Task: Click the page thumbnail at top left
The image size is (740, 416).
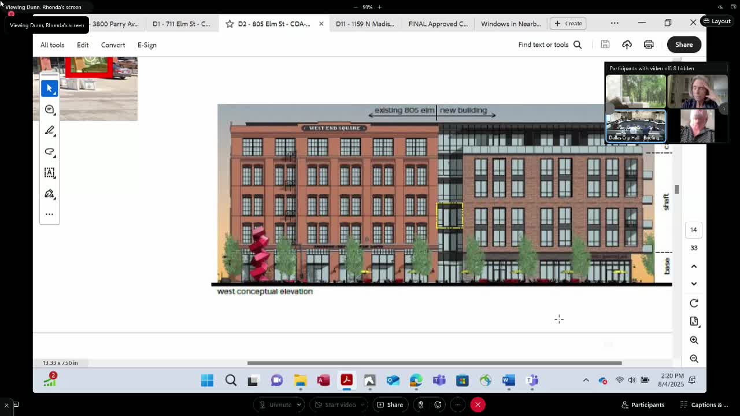Action: coord(85,88)
